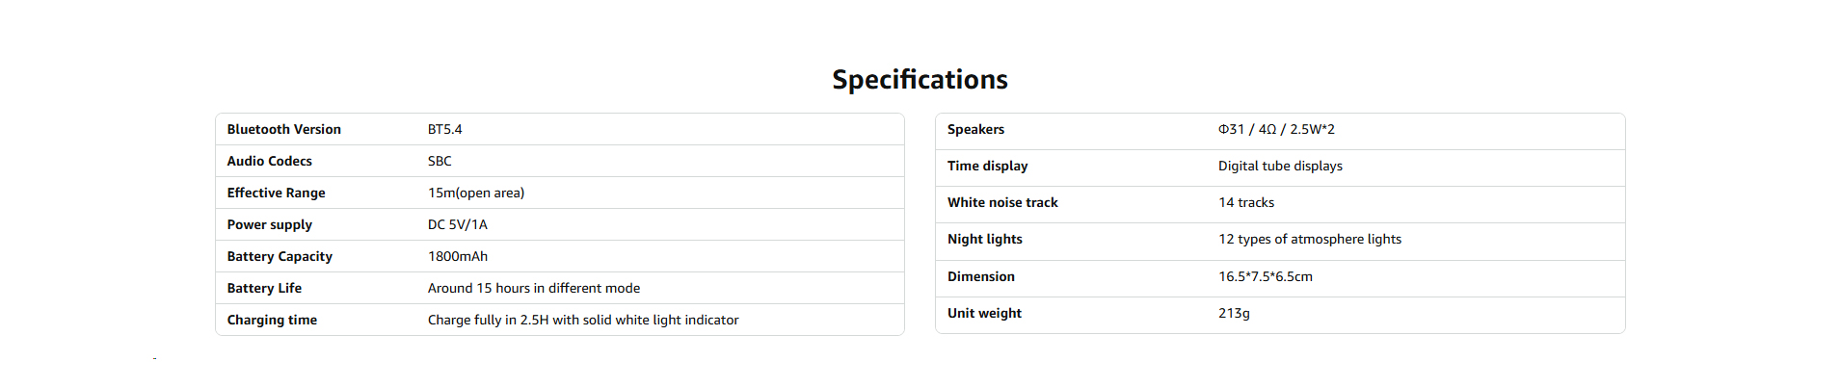Click the Speakers row label
The width and height of the screenshot is (1841, 387).
click(975, 129)
